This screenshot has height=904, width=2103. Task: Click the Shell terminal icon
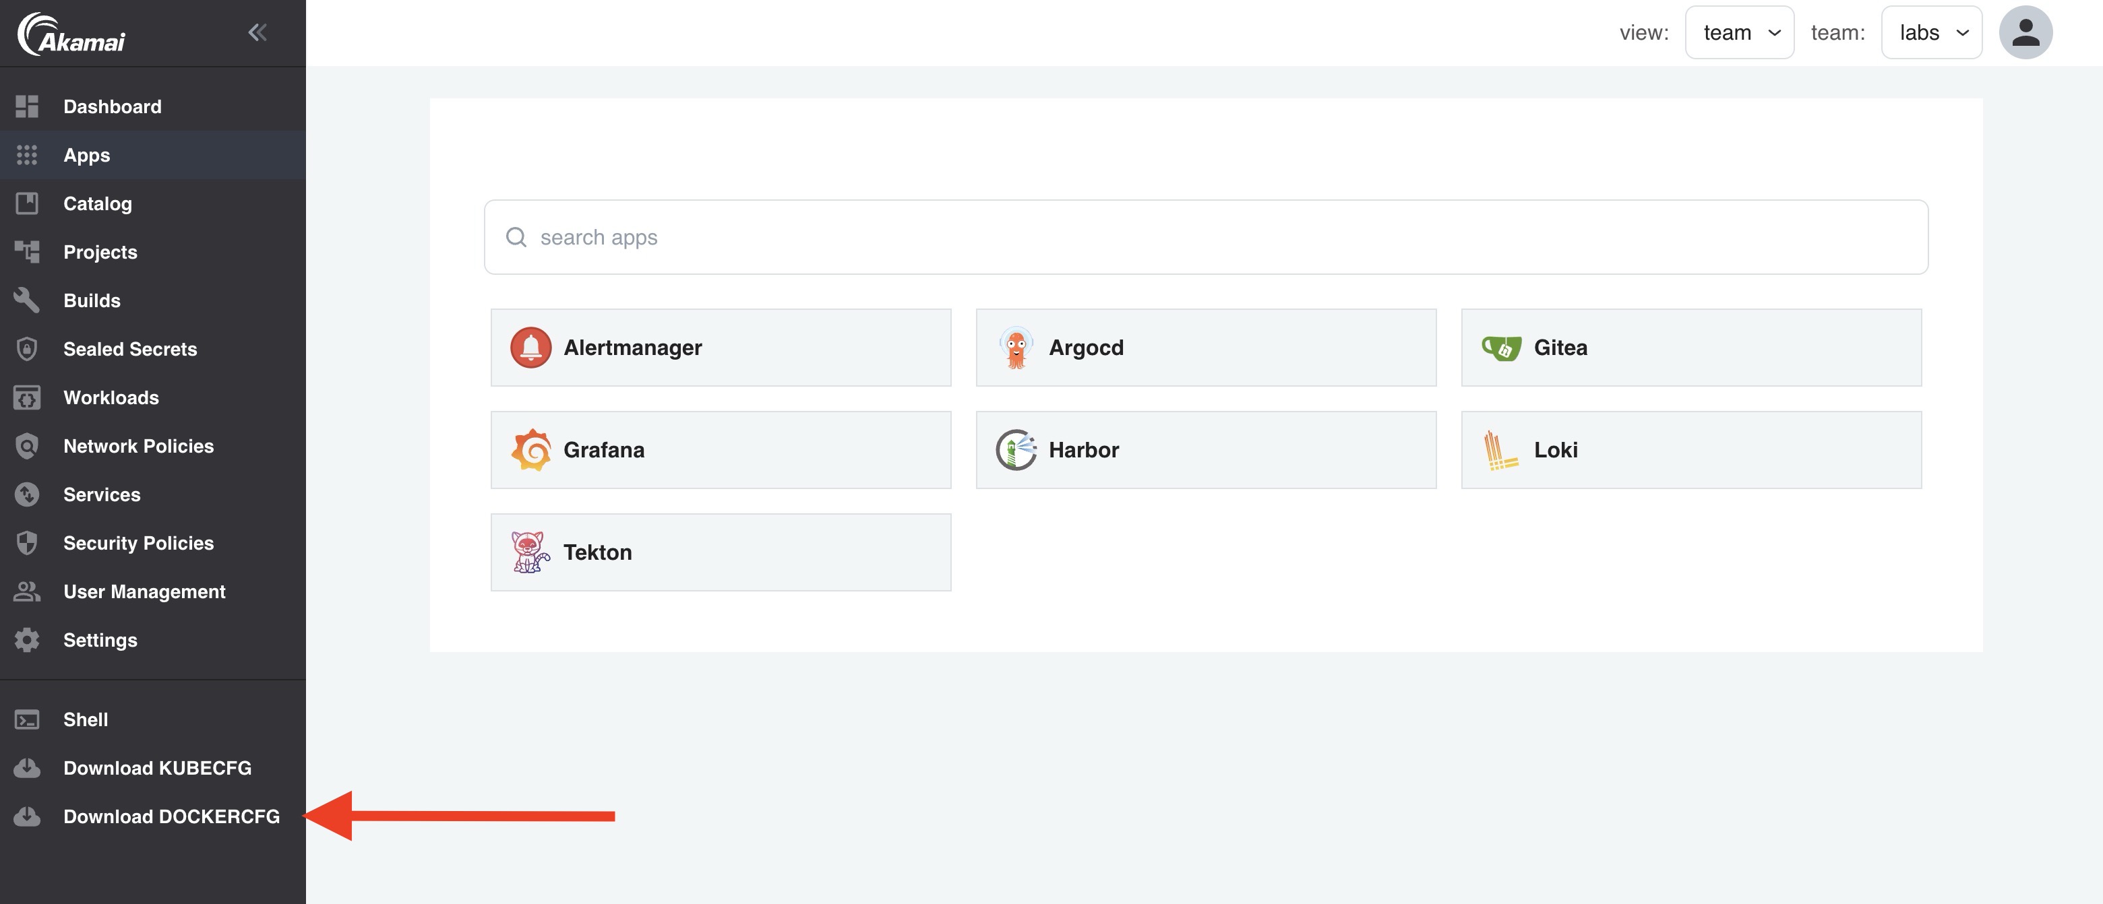pos(27,719)
